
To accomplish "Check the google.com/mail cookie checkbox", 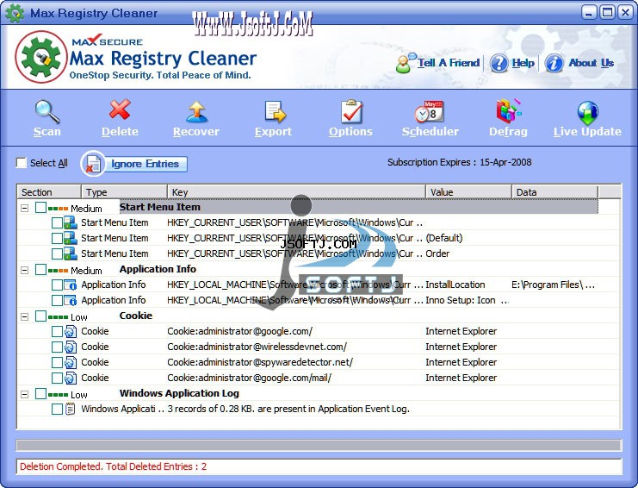I will coord(57,378).
